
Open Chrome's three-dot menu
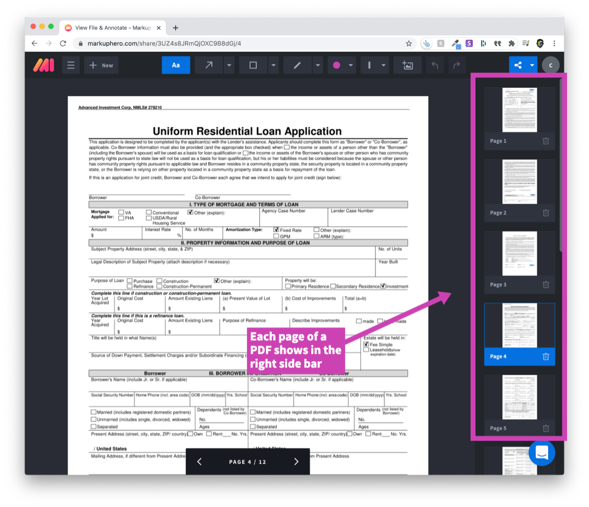pos(554,43)
